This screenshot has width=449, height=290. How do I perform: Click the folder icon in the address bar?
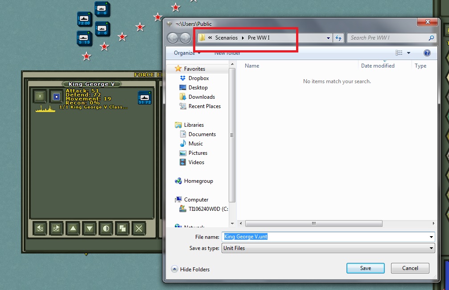pos(202,38)
